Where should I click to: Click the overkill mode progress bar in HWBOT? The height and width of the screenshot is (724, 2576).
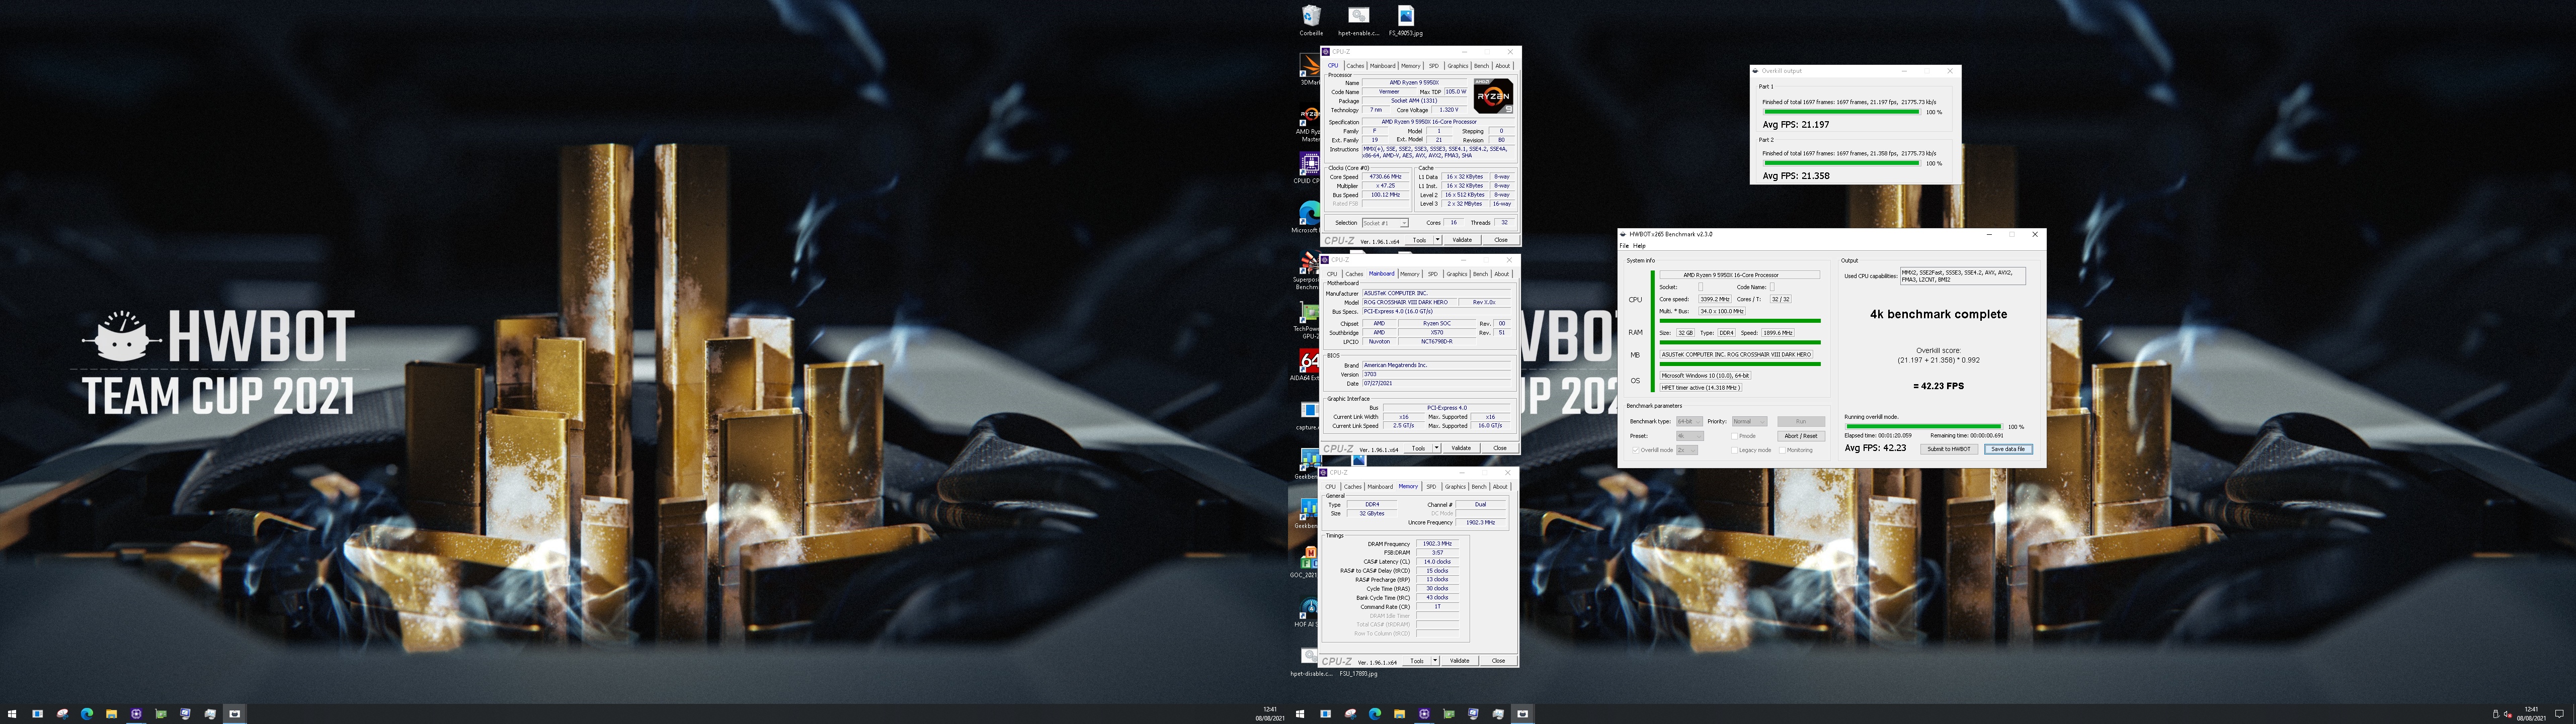[x=1924, y=427]
